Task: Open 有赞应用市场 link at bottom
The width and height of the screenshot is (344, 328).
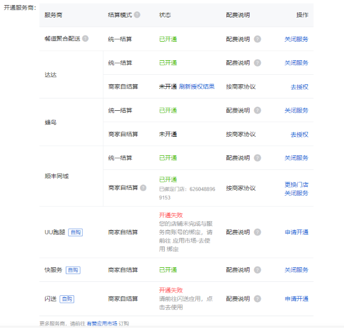Action: tap(102, 323)
